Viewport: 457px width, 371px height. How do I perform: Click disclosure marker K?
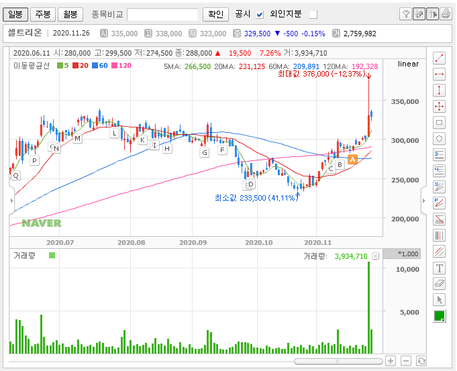click(142, 140)
